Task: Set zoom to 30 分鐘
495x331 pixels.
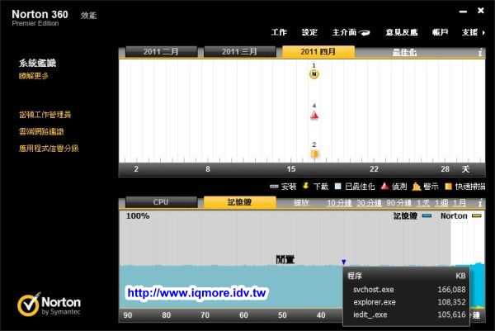Action: pos(370,203)
